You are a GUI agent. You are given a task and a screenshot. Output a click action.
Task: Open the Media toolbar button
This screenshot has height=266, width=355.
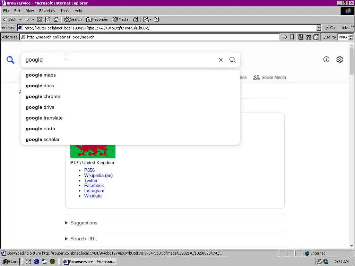[x=121, y=19]
